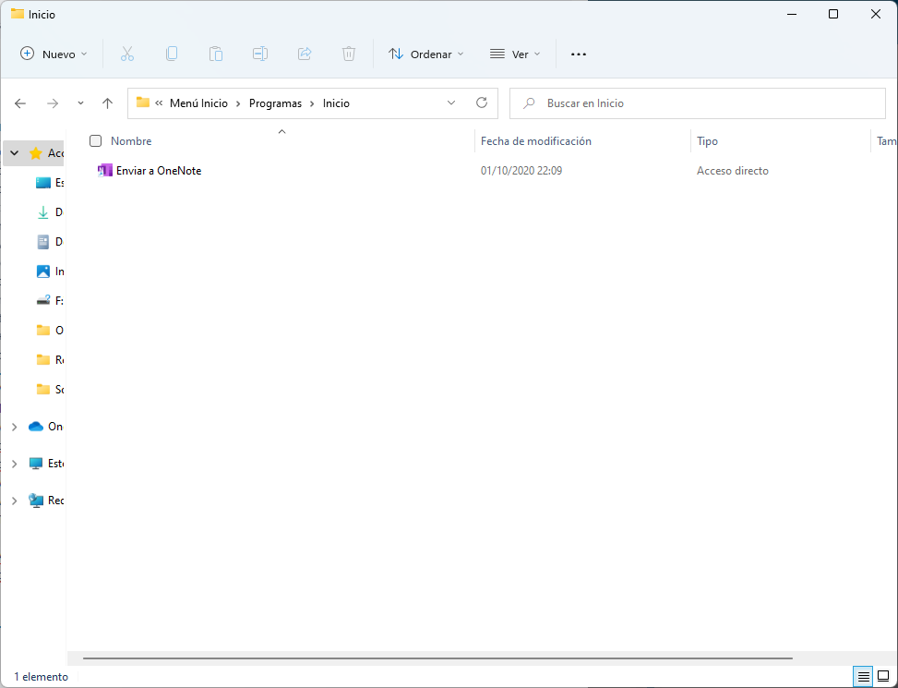Image resolution: width=898 pixels, height=688 pixels.
Task: Select the Enviar a OneNote file name
Action: click(159, 171)
